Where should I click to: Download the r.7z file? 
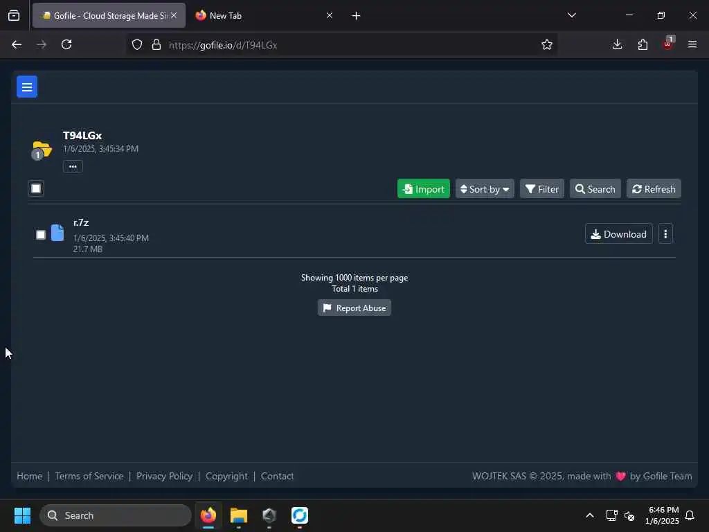coord(618,234)
